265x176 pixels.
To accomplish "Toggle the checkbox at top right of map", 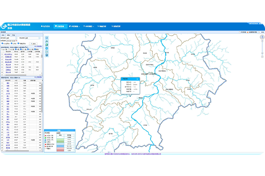I will [x=240, y=33].
